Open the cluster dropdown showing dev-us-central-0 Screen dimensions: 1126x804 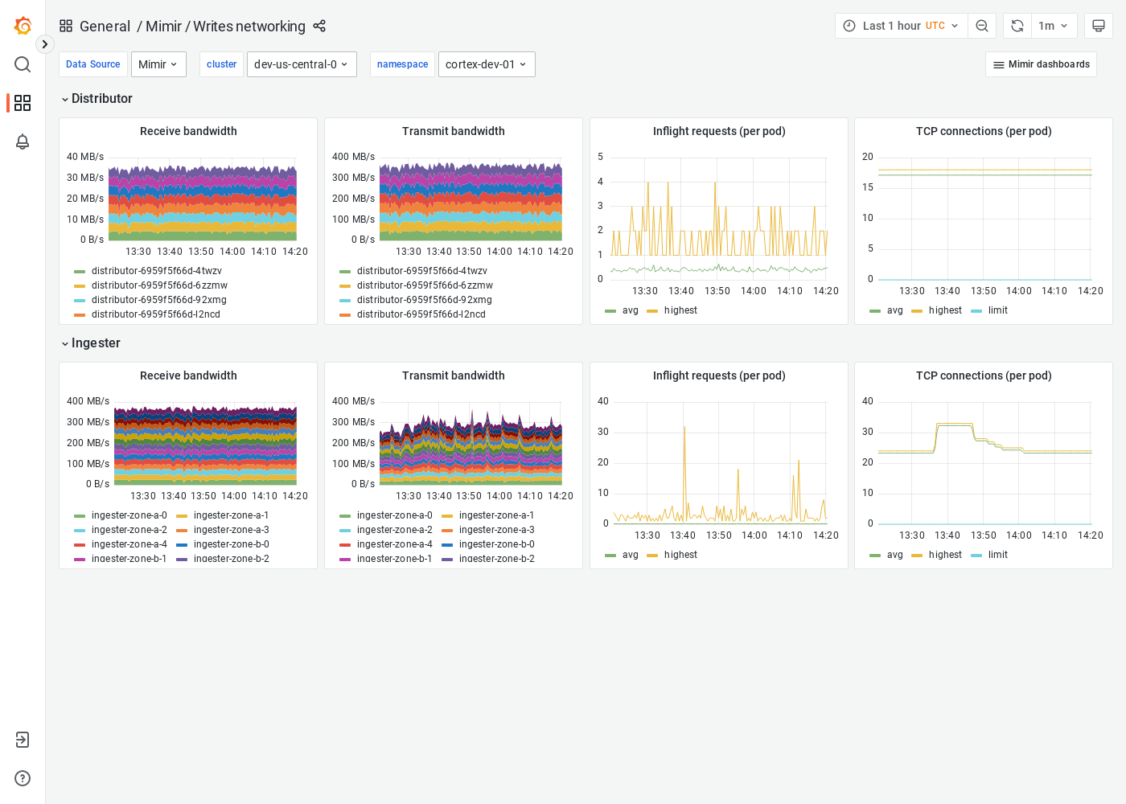point(302,64)
